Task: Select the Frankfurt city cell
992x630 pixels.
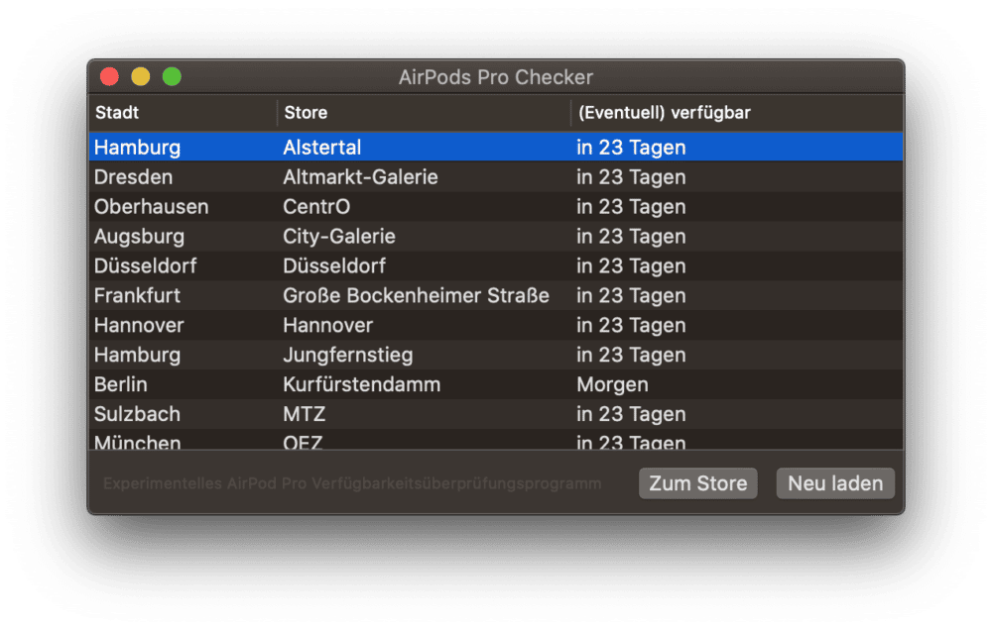Action: click(x=137, y=296)
